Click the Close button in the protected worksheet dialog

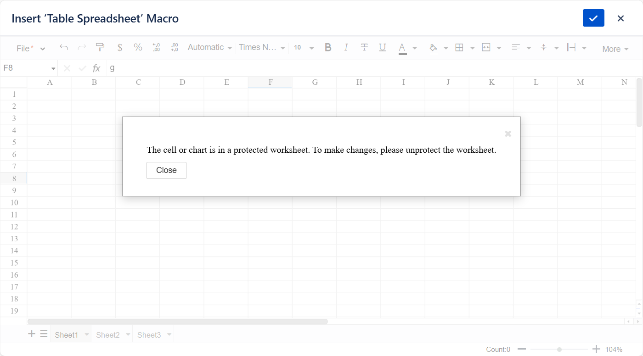pos(166,170)
